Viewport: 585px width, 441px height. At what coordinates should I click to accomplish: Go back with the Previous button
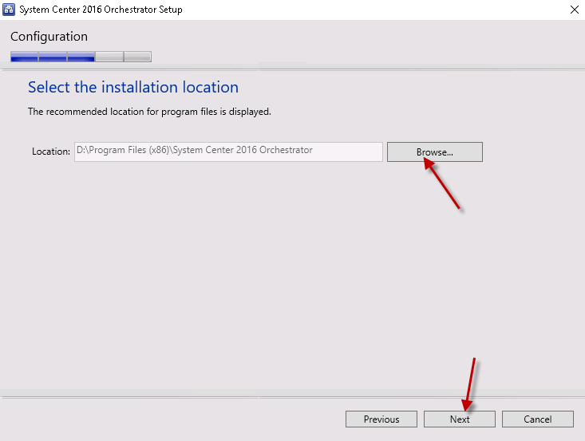pyautogui.click(x=381, y=419)
